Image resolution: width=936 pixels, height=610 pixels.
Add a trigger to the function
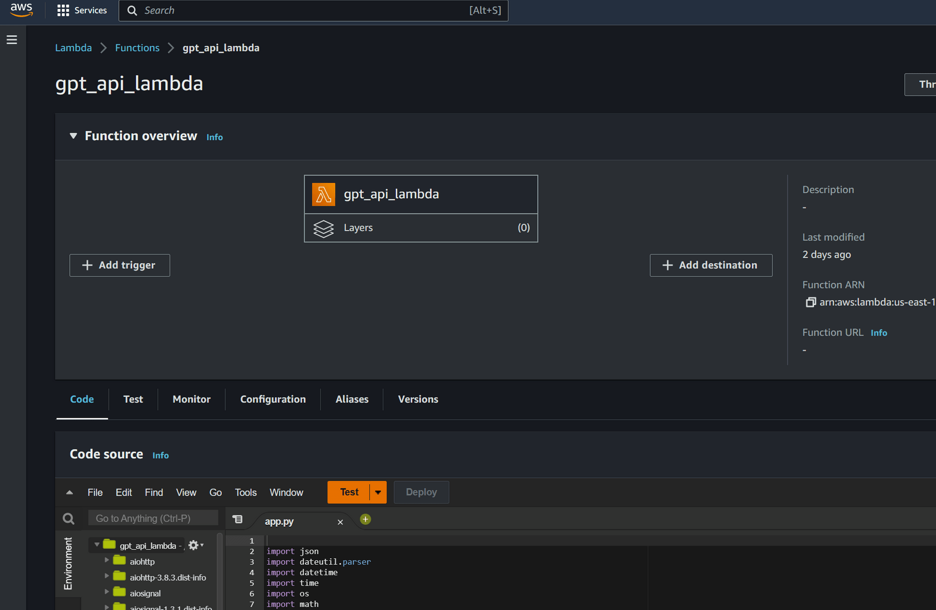(x=119, y=265)
